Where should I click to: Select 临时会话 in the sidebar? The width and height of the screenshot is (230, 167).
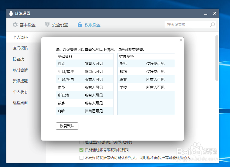(20, 70)
